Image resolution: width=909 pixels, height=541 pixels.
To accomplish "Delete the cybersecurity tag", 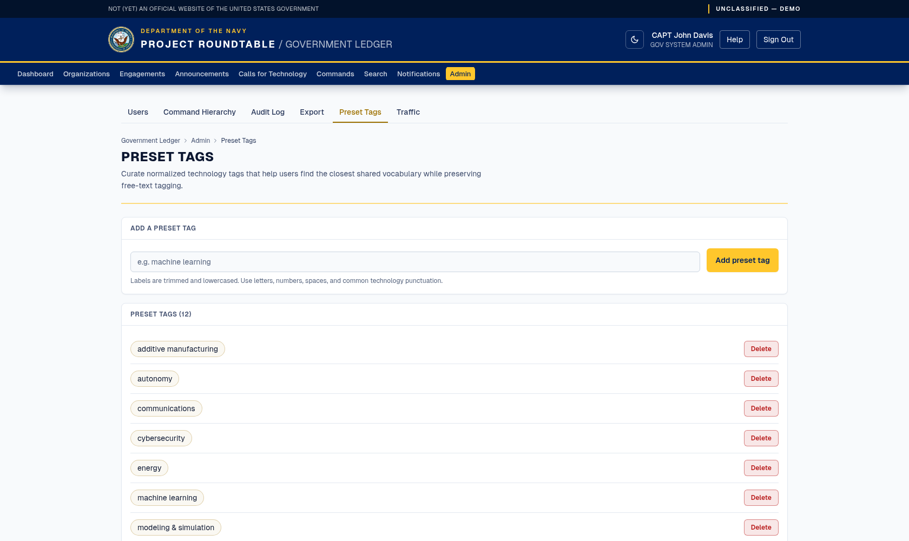I will click(761, 438).
